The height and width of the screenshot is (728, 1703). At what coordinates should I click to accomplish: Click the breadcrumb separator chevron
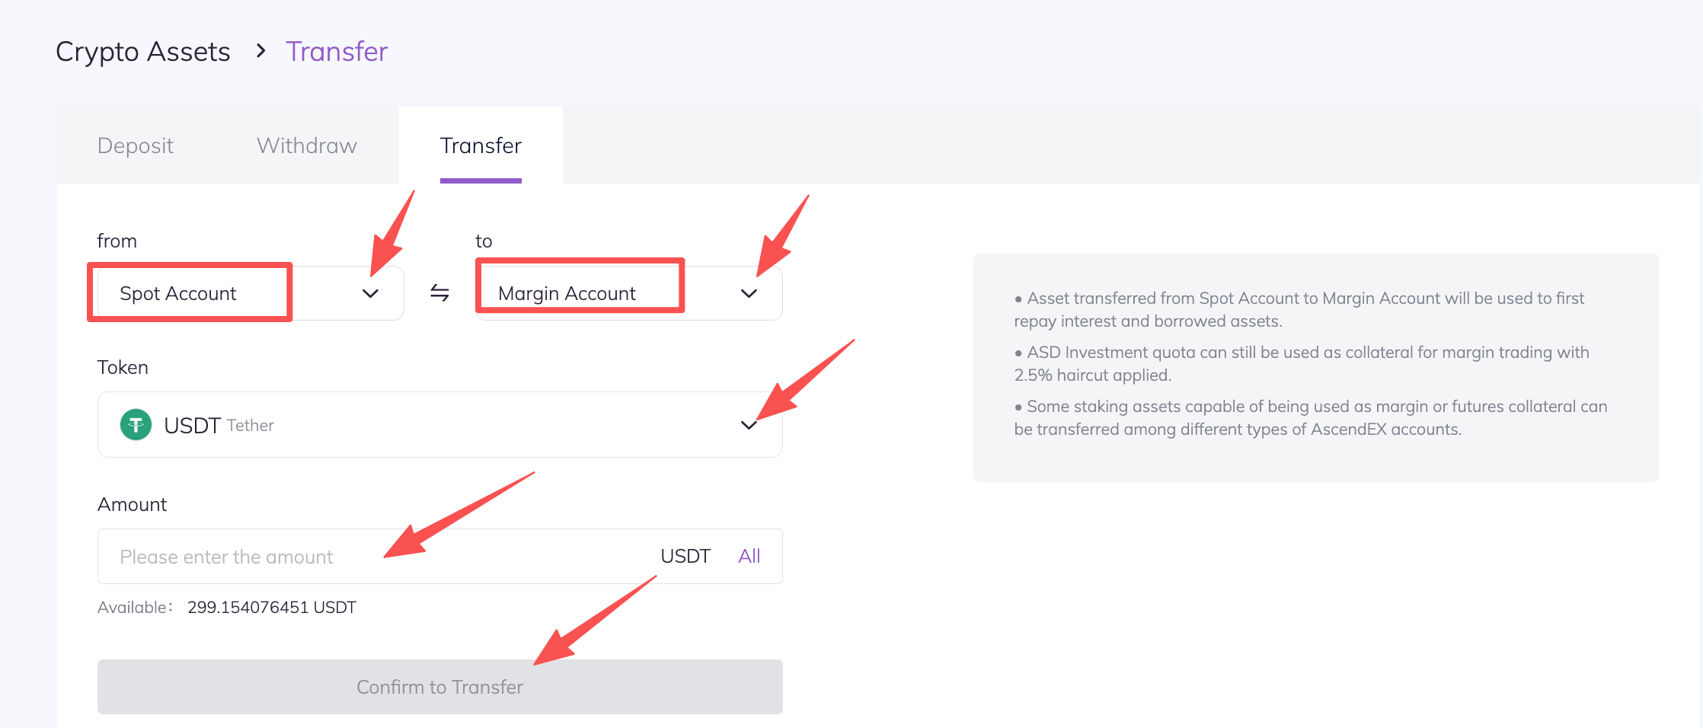click(260, 51)
